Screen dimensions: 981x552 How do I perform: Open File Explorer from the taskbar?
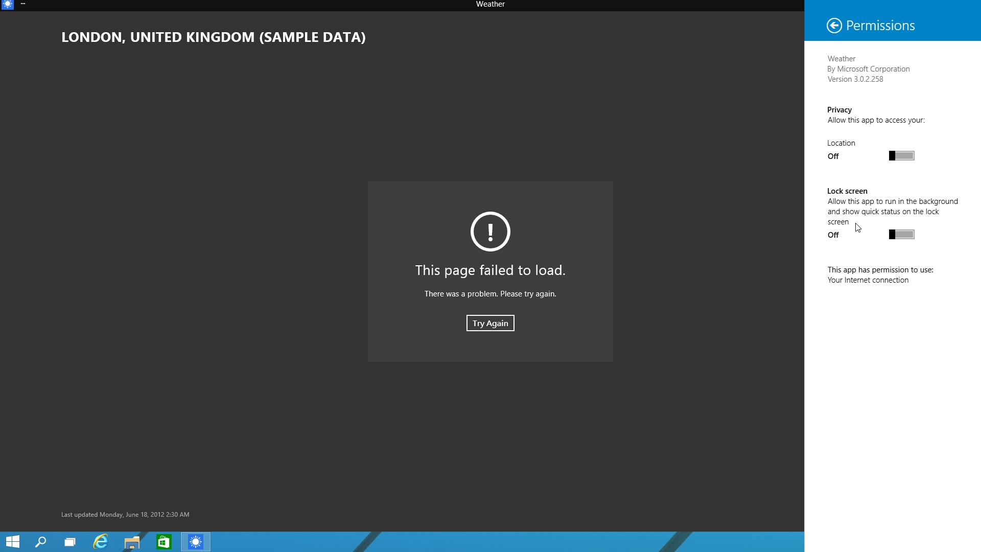(132, 542)
